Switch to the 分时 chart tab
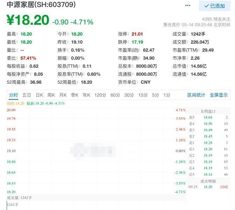This screenshot has height=210, width=235. (13, 95)
